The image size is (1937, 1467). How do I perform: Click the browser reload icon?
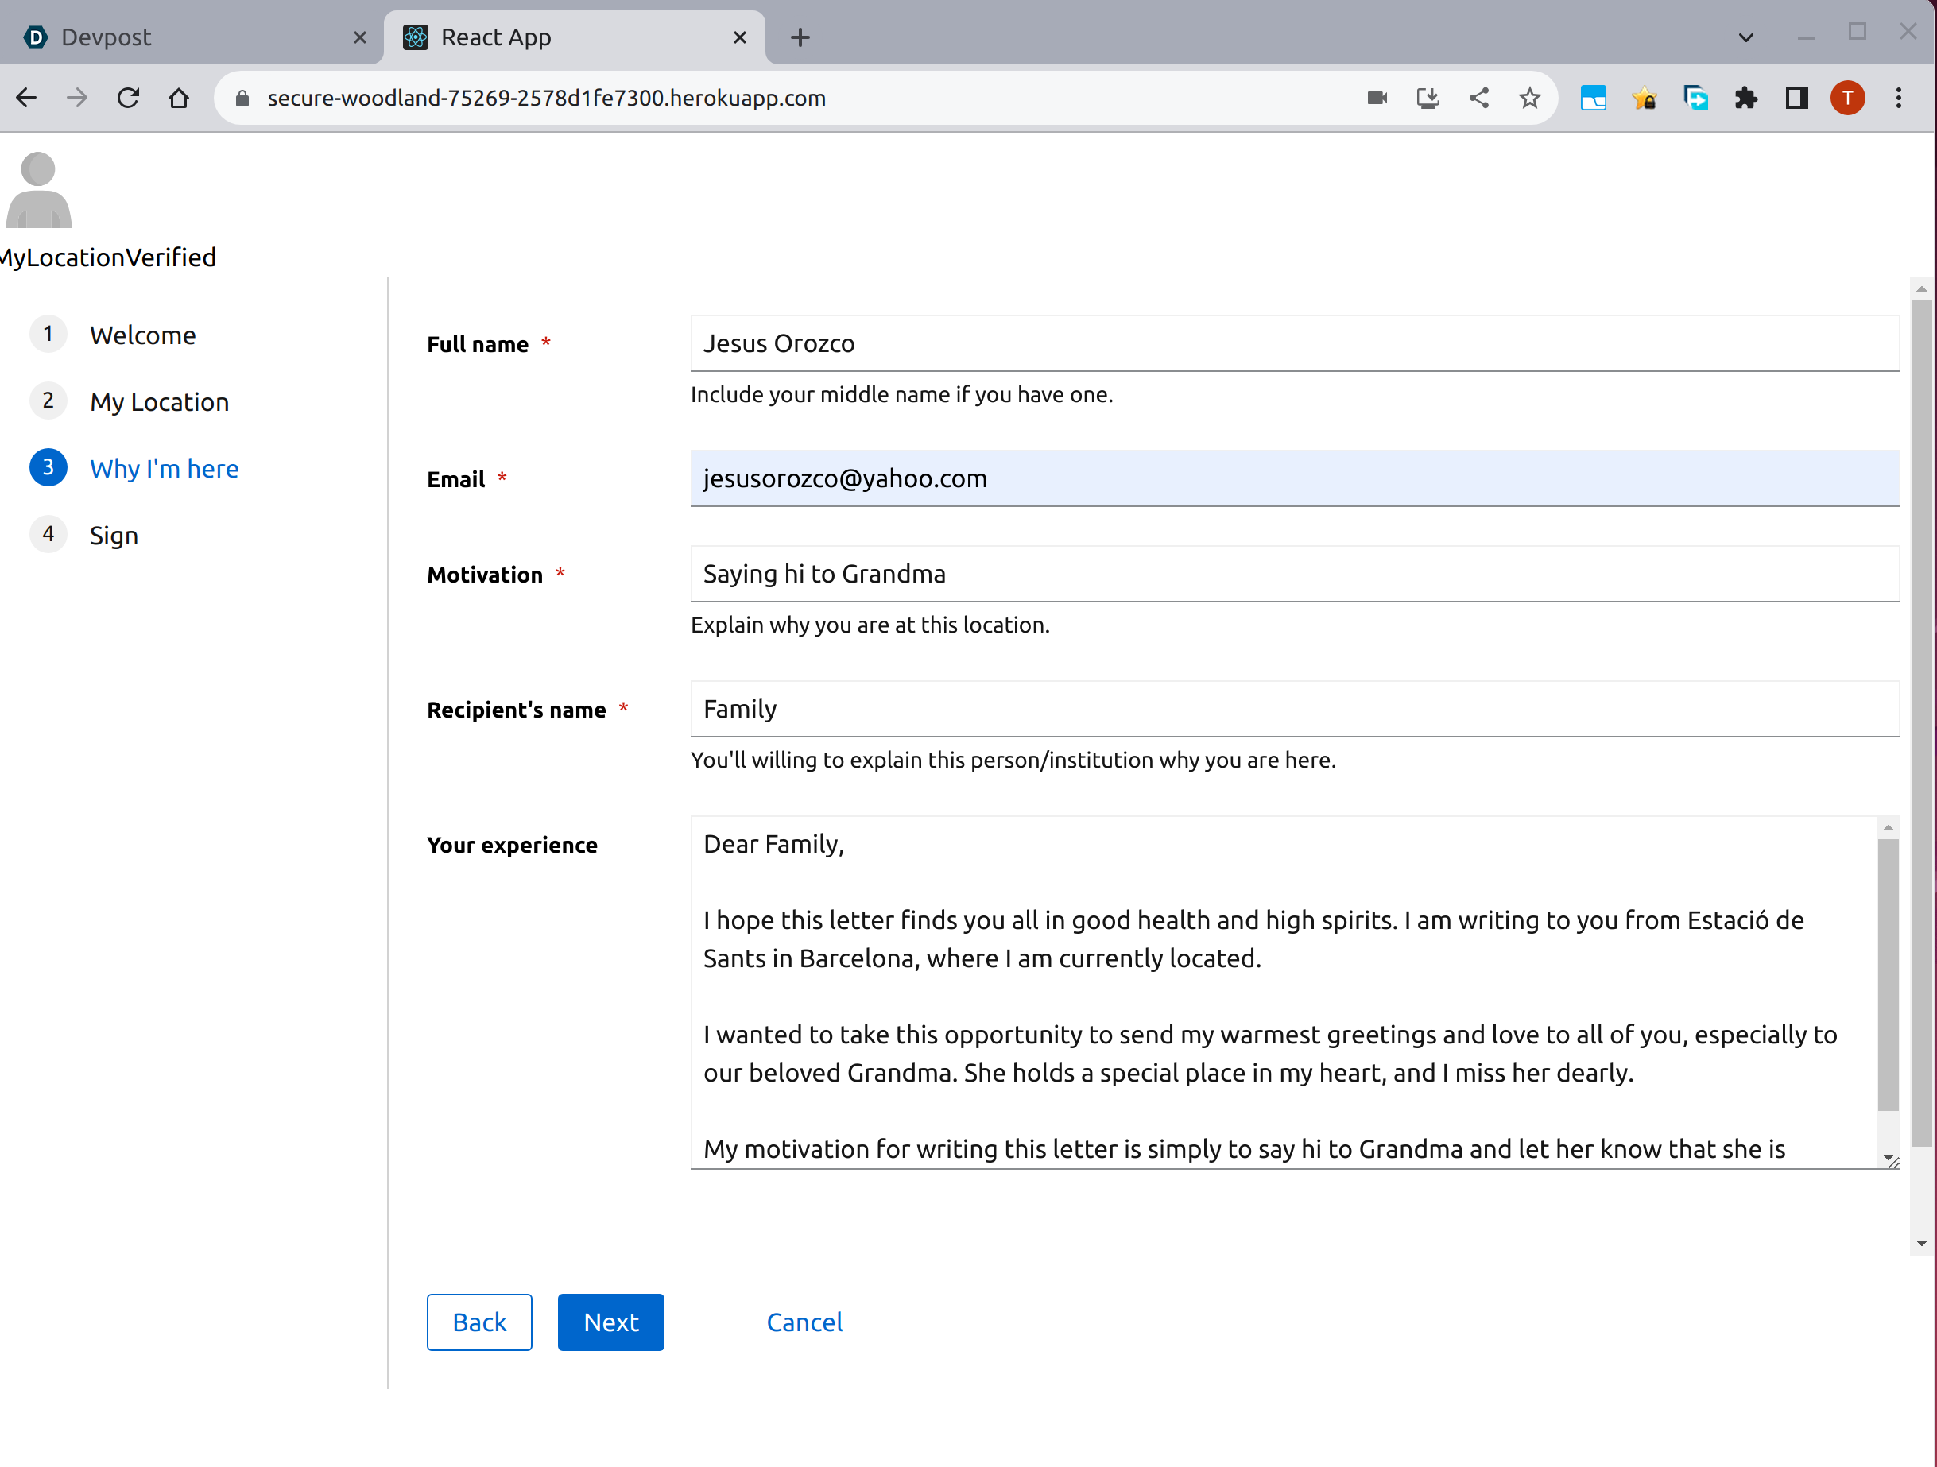(x=128, y=98)
